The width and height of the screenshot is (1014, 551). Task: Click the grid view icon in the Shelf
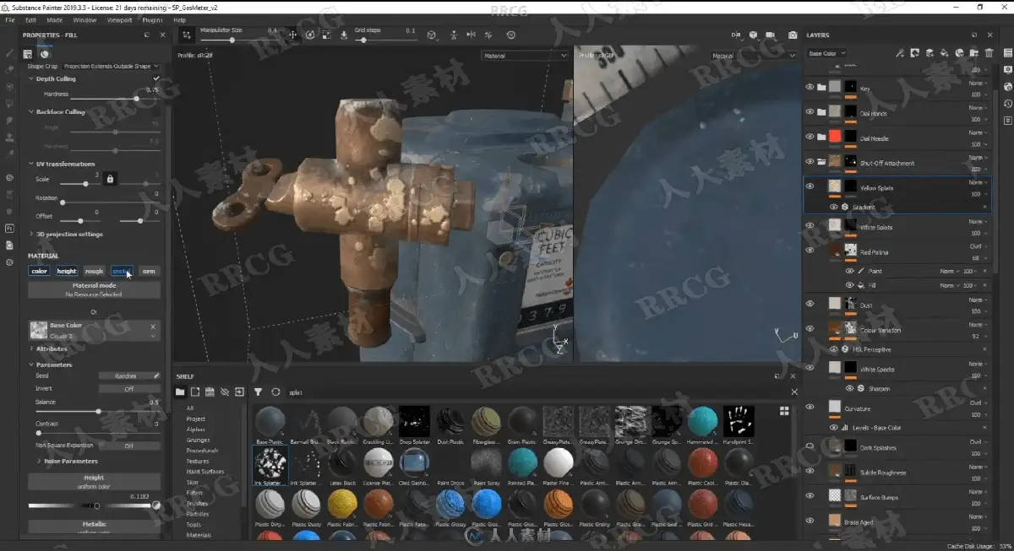(784, 410)
